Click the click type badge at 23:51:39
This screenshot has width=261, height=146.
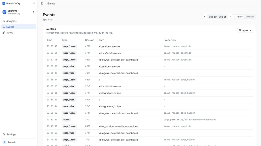point(67,119)
